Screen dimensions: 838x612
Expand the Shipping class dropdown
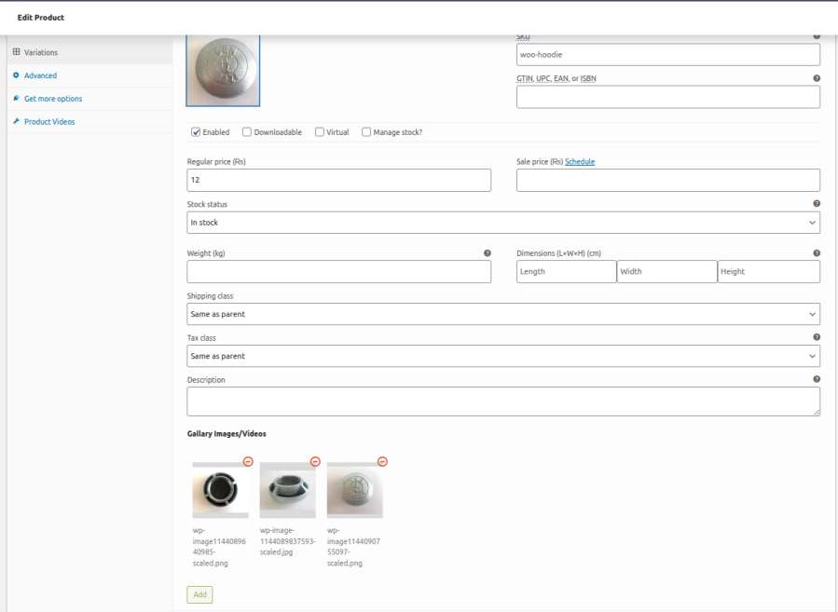pos(502,314)
